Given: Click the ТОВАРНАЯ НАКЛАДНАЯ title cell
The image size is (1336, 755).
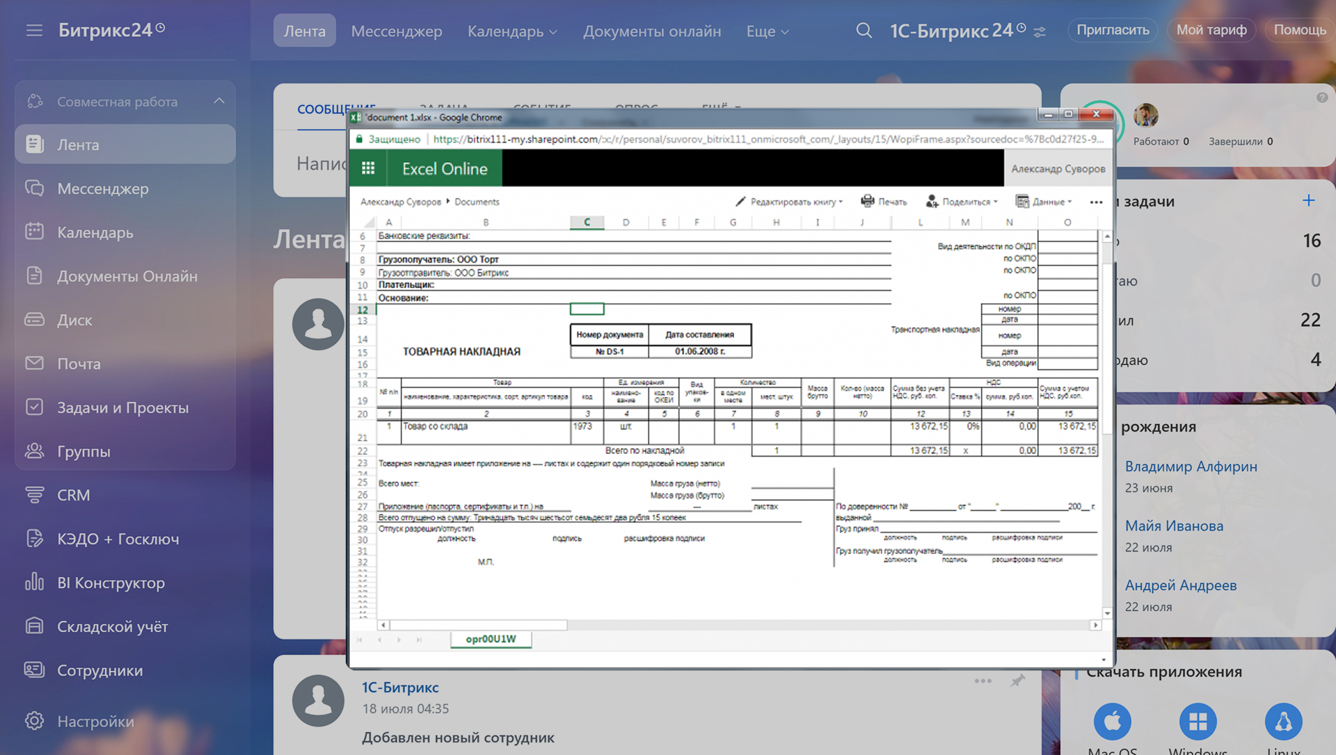Looking at the screenshot, I should click(461, 351).
